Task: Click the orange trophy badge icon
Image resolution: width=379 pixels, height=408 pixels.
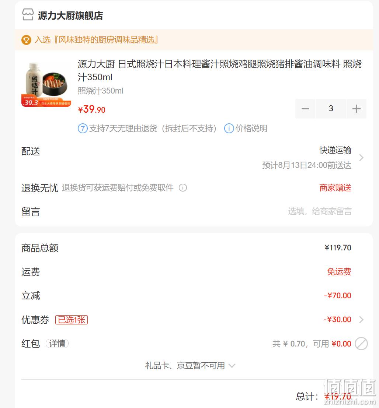Action: (26, 40)
